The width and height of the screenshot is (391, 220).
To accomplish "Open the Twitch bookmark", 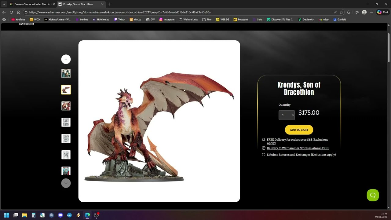I will tap(119, 20).
